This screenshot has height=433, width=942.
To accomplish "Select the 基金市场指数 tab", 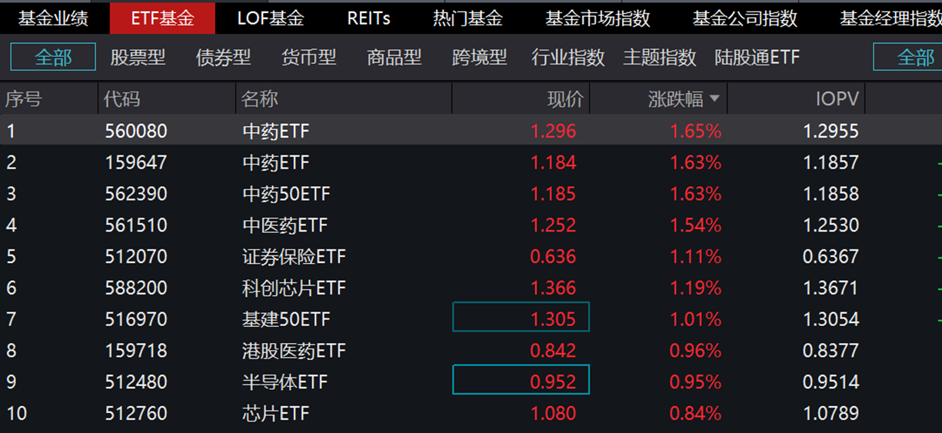I will pyautogui.click(x=597, y=18).
